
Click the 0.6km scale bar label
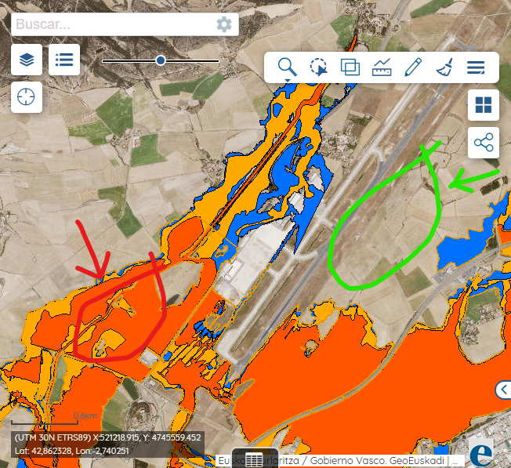85,415
